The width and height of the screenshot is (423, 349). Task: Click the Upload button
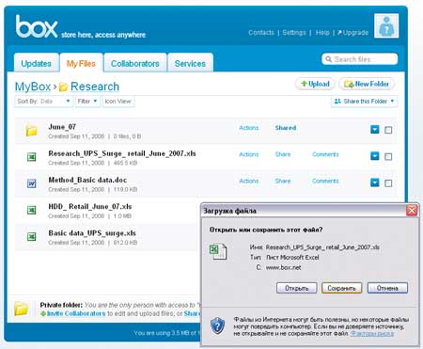(315, 84)
